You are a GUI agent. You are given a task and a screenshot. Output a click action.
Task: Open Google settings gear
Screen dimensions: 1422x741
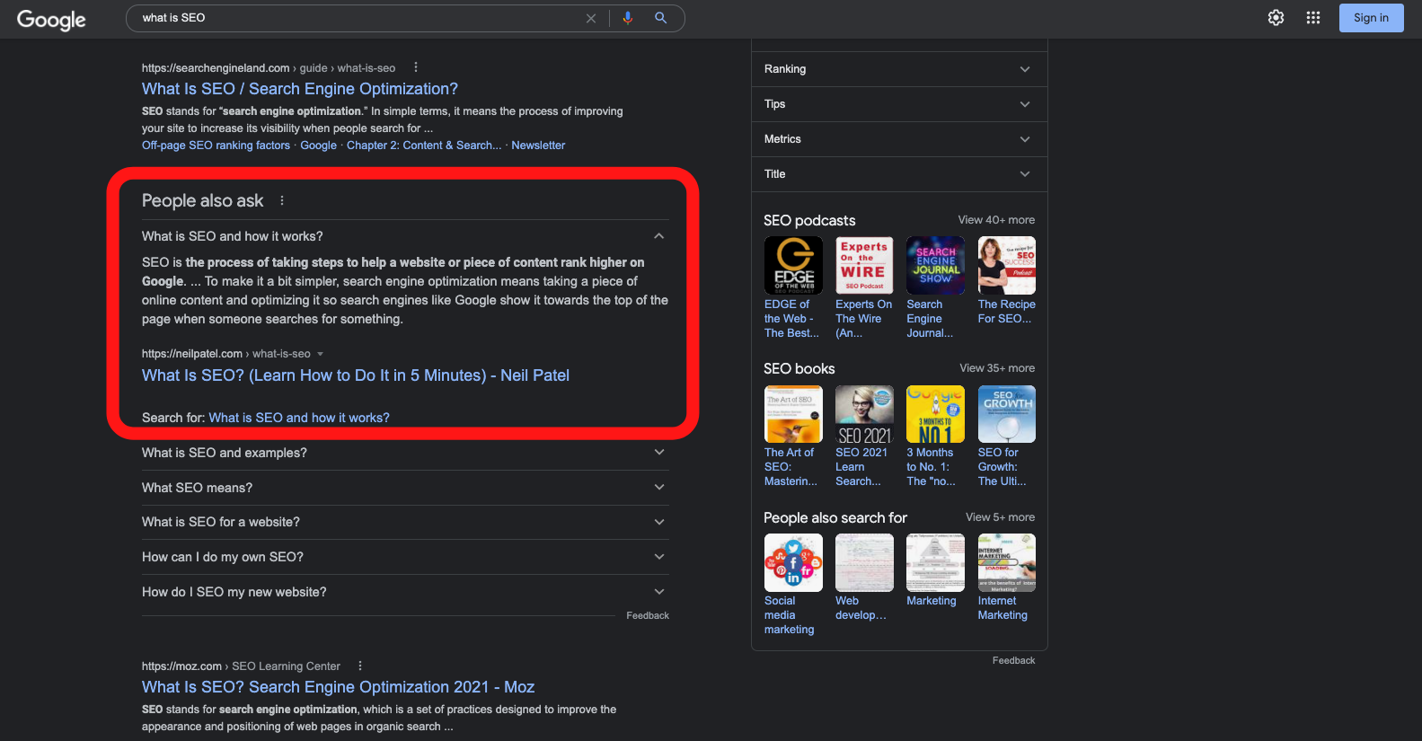[x=1276, y=18]
